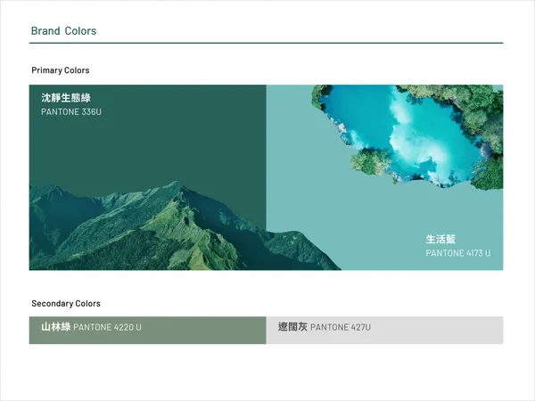535x401 pixels.
Task: Select the 沈靜生態綠 color name text
Action: click(66, 98)
